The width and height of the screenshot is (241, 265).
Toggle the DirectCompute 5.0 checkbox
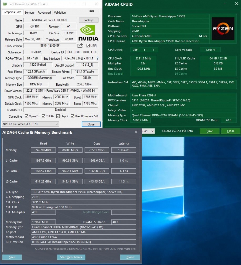(72, 116)
